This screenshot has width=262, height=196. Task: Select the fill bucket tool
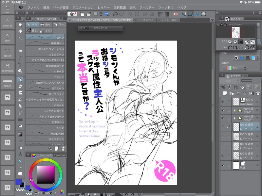click(x=20, y=126)
